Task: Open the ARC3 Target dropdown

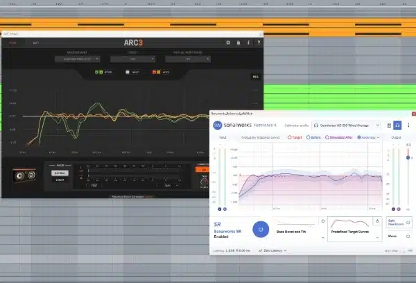Action: click(x=132, y=59)
